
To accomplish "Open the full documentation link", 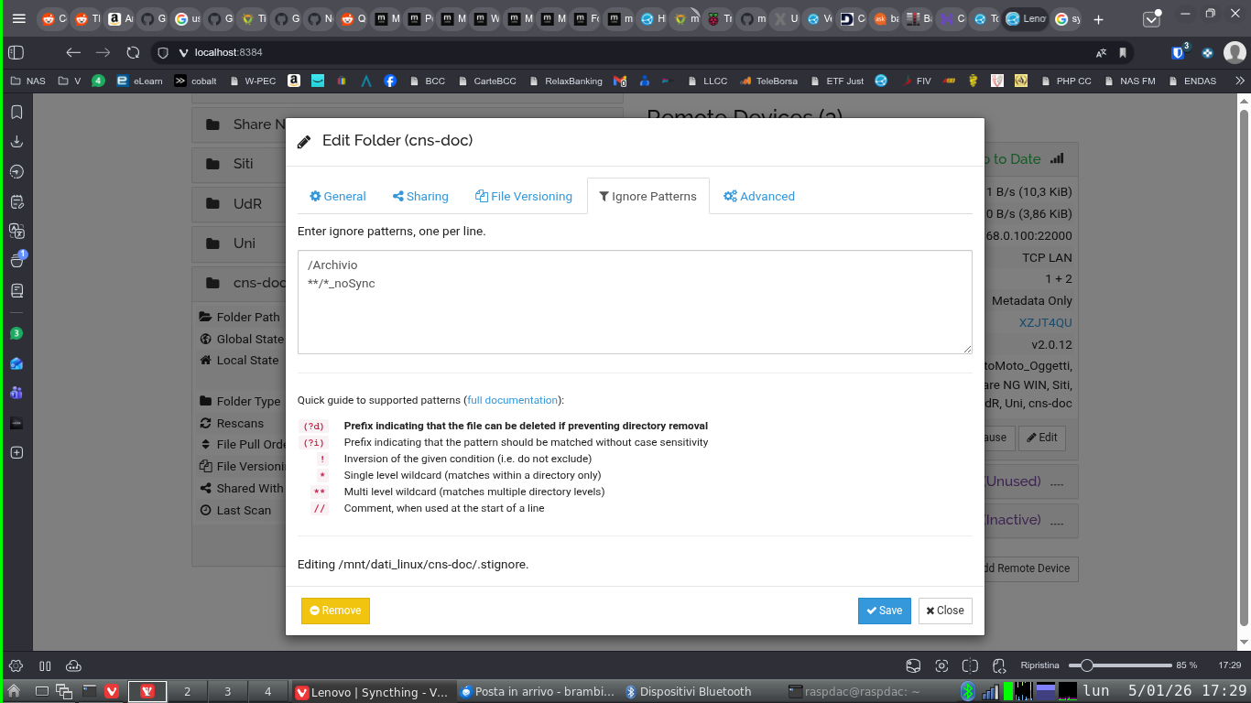I will [x=512, y=400].
